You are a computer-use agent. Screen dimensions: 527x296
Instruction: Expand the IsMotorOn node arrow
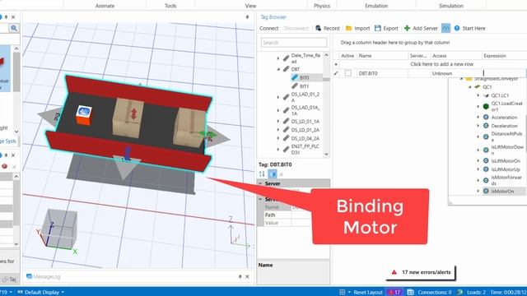(478, 191)
